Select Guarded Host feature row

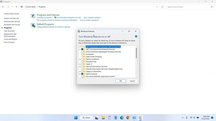click(91, 62)
